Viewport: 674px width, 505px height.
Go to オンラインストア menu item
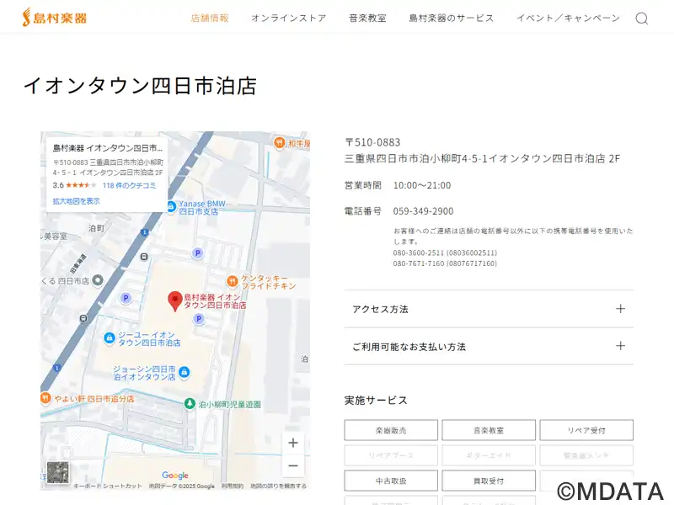point(289,18)
